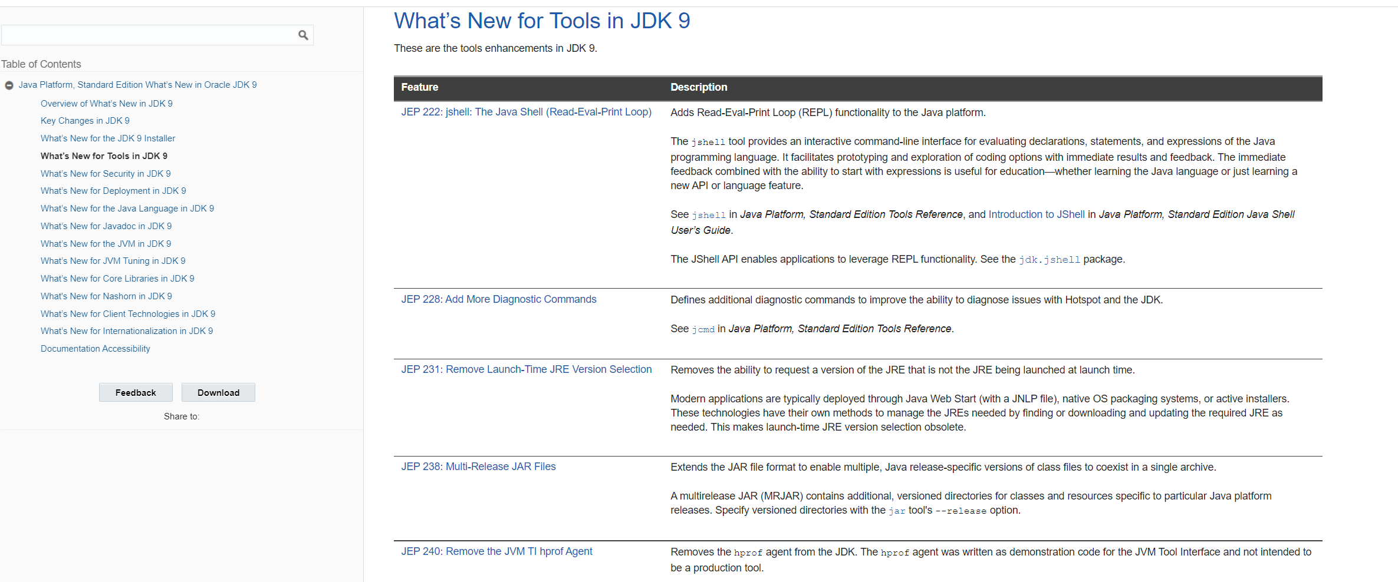Screen dimensions: 1398x582
Task: Click 'Modern applications are typically deployed' paragraph
Action: click(980, 413)
